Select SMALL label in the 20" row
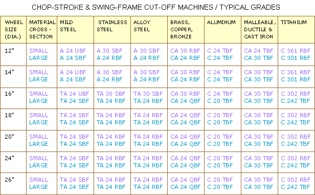Image resolution: width=315 pixels, height=195 pixels. coord(39,137)
